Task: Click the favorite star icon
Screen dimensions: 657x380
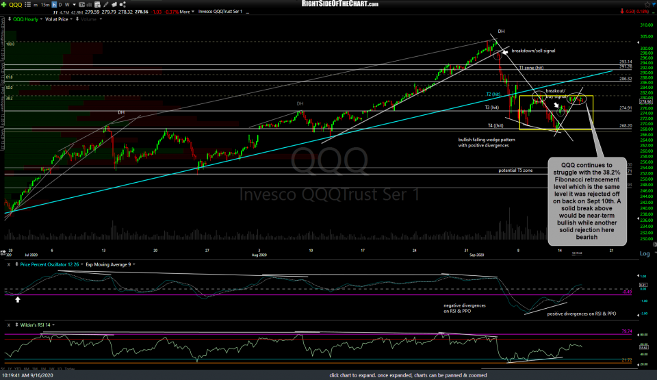Action: point(647,5)
